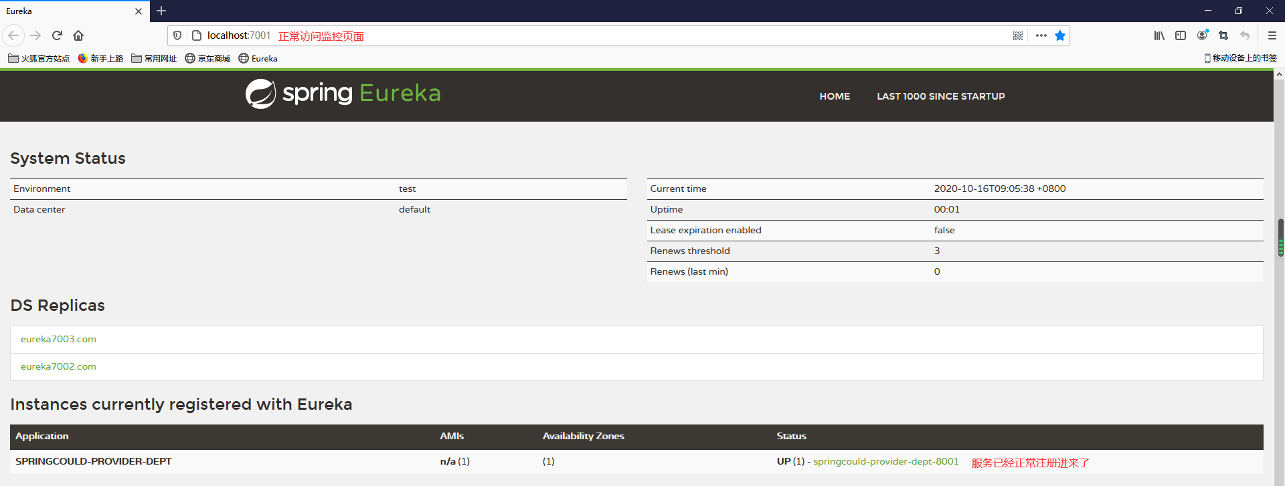Show the sidebar via sidebar icon
The height and width of the screenshot is (486, 1285).
coord(1181,35)
